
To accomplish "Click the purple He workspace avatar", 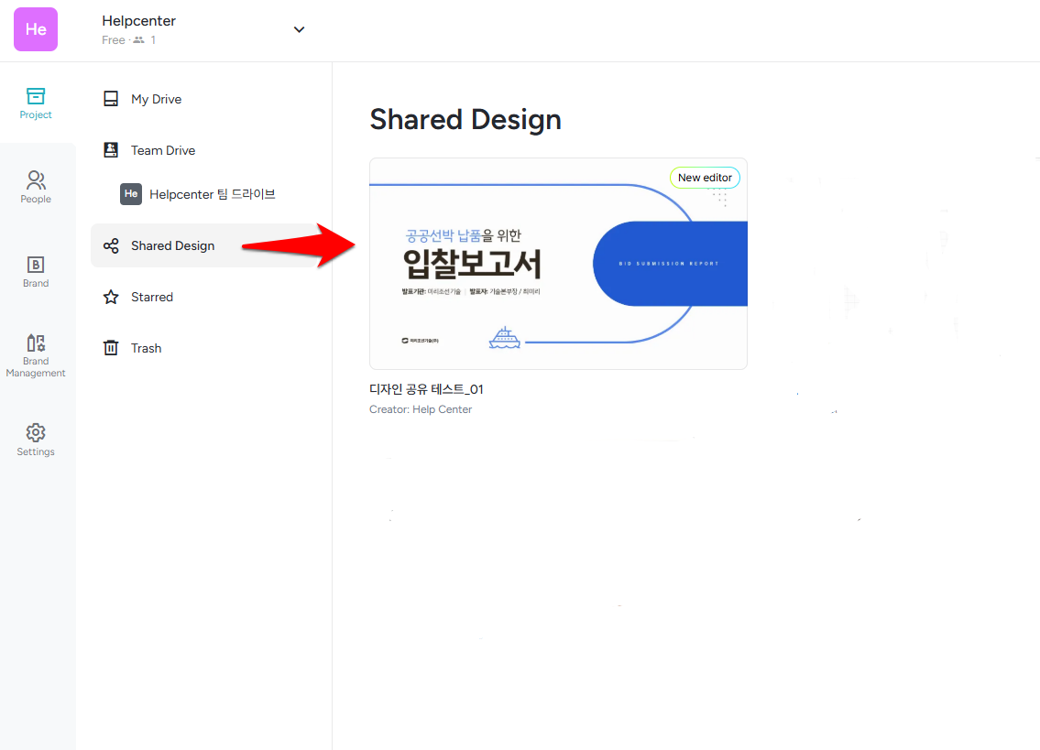I will 36,29.
